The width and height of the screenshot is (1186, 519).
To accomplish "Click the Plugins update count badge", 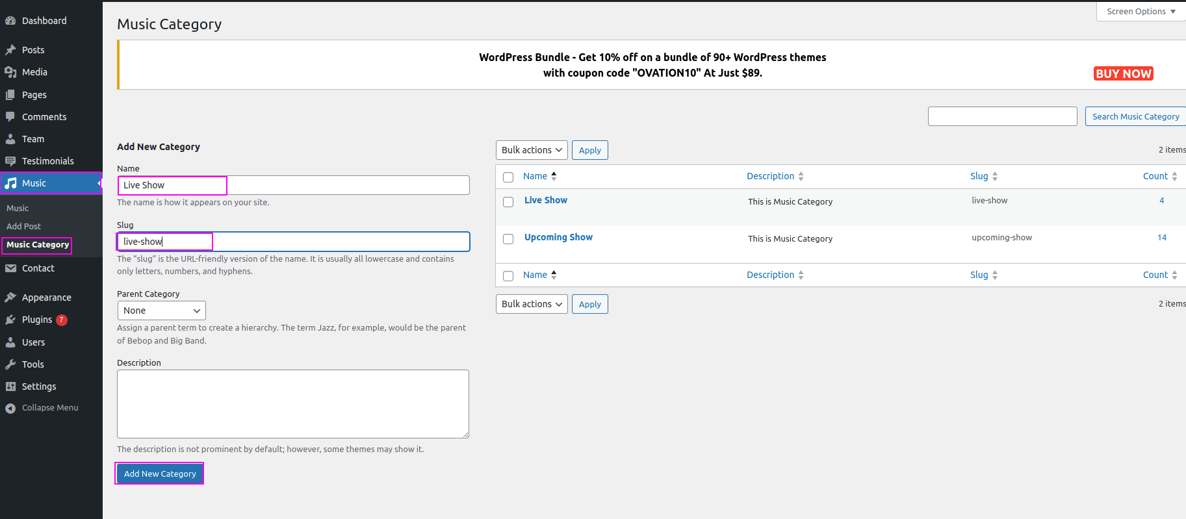I will (62, 320).
